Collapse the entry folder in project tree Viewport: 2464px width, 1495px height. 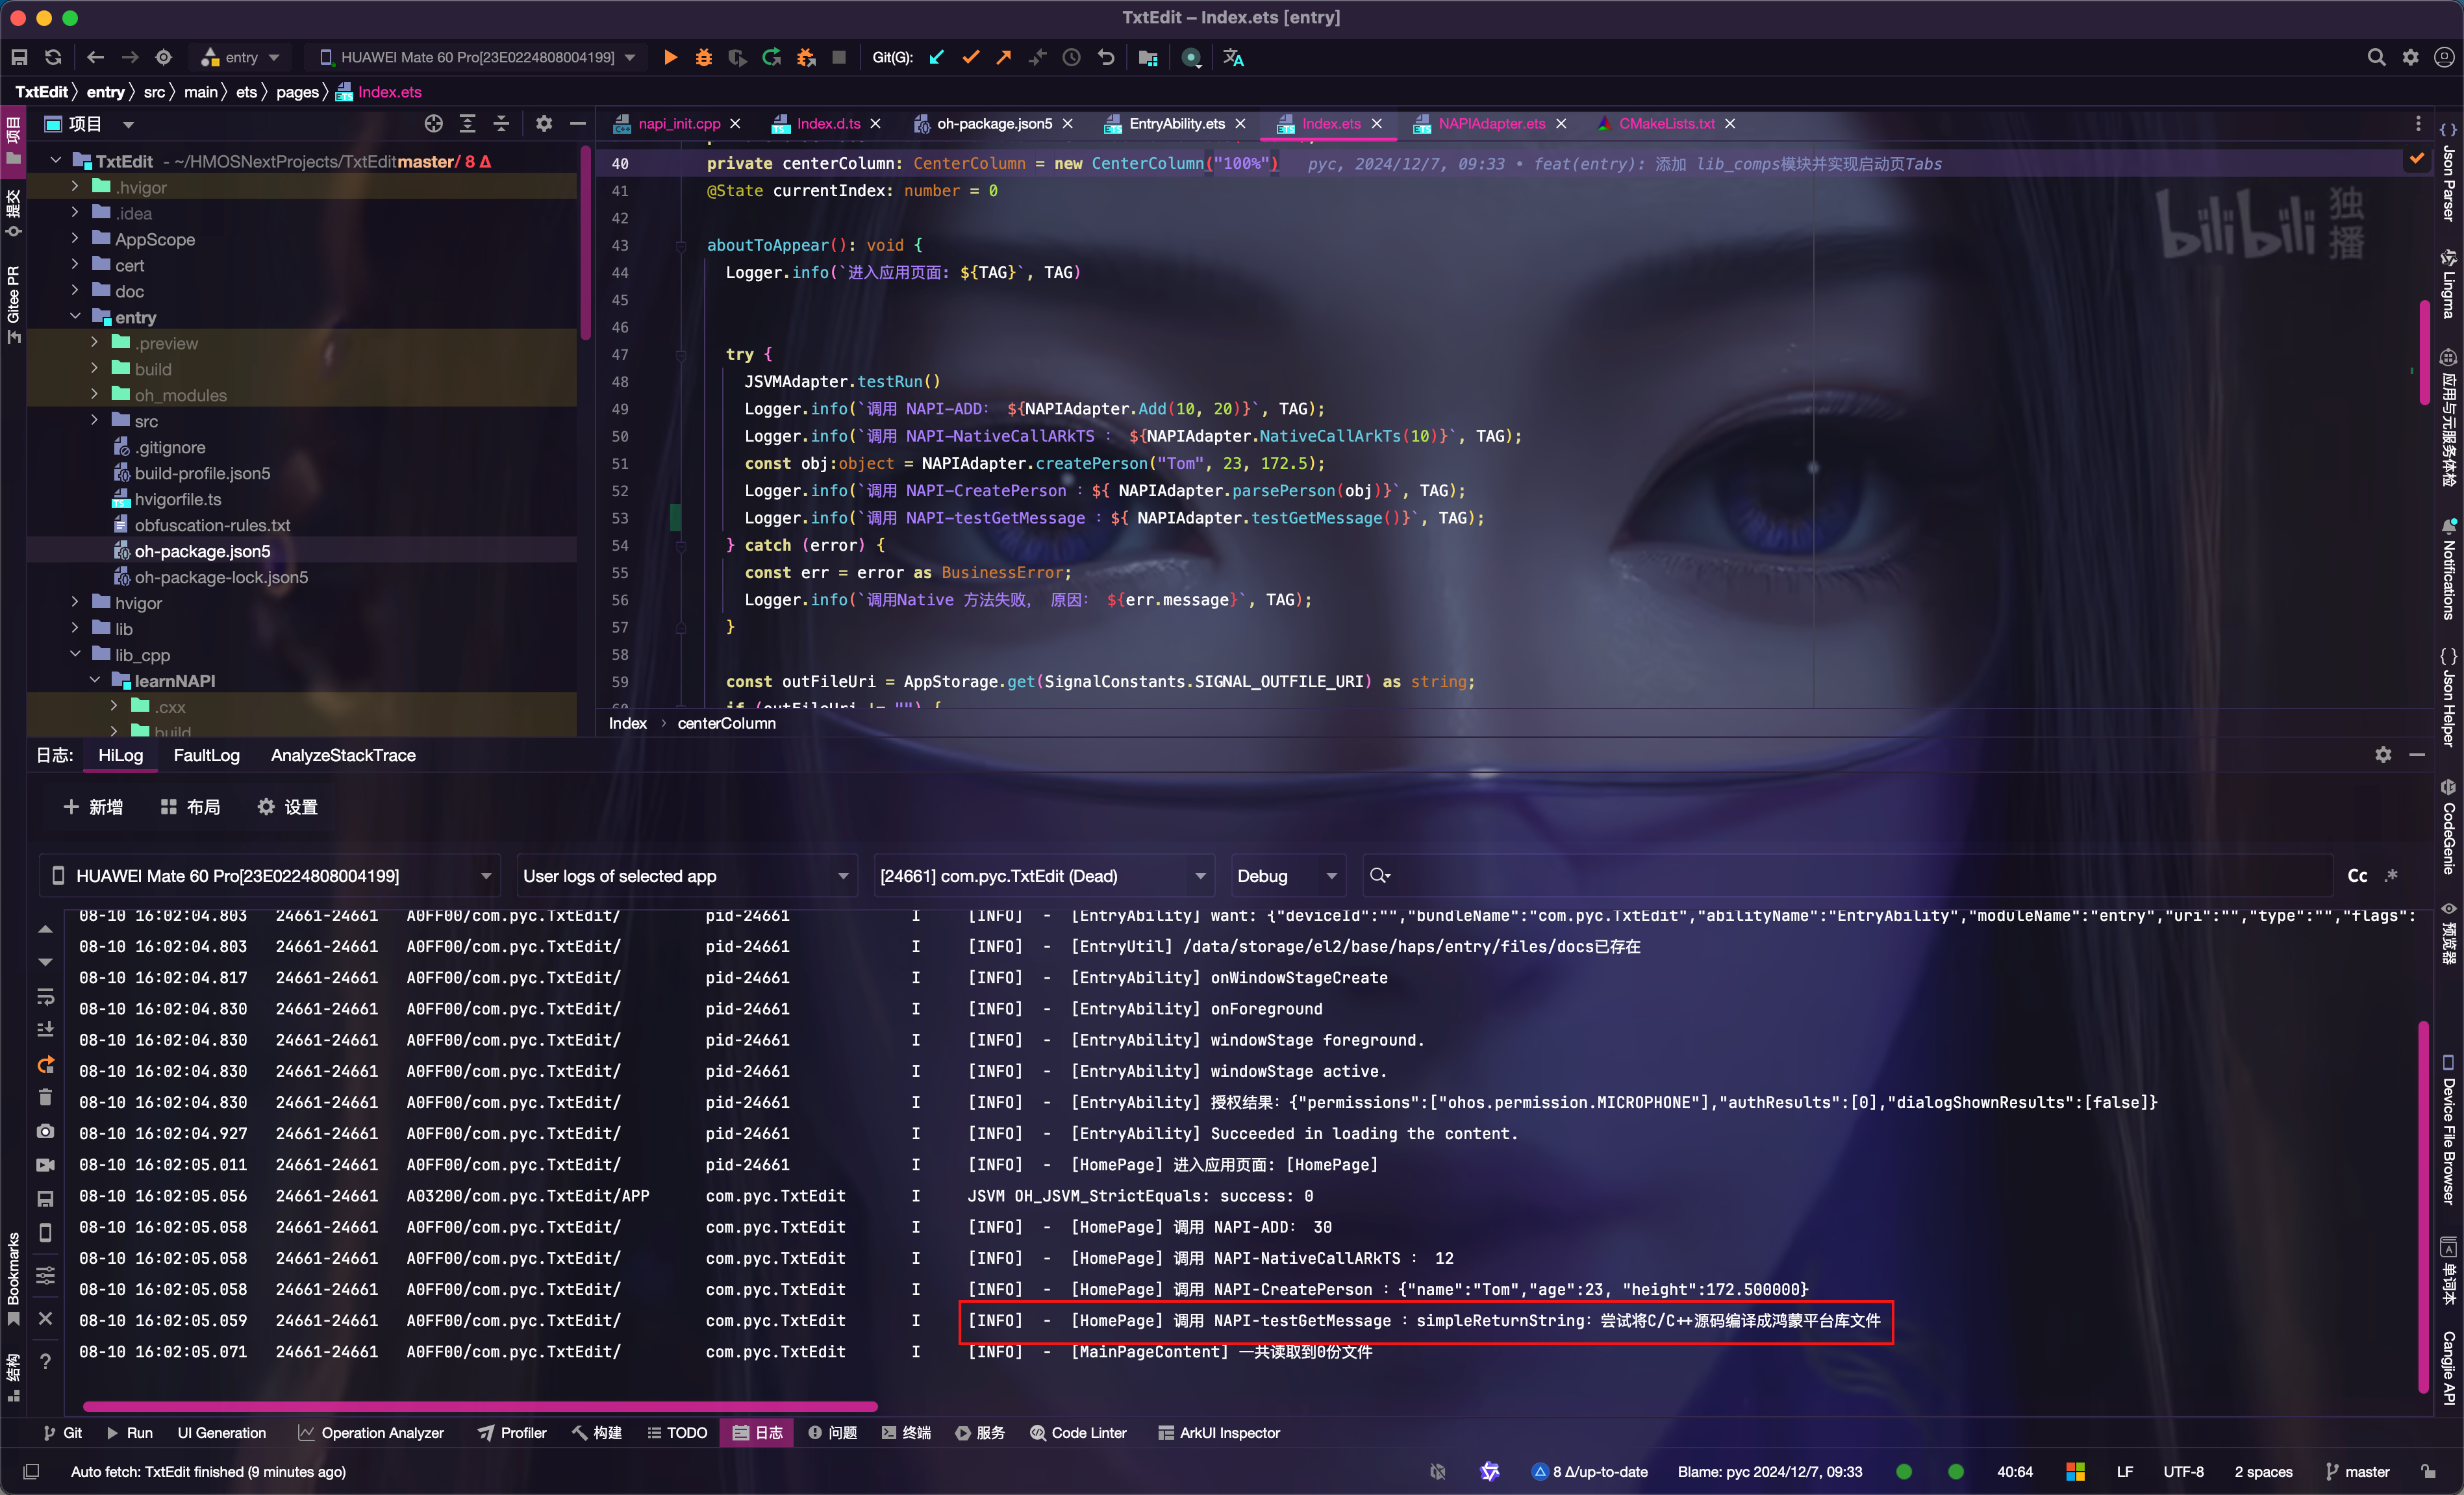(x=75, y=317)
